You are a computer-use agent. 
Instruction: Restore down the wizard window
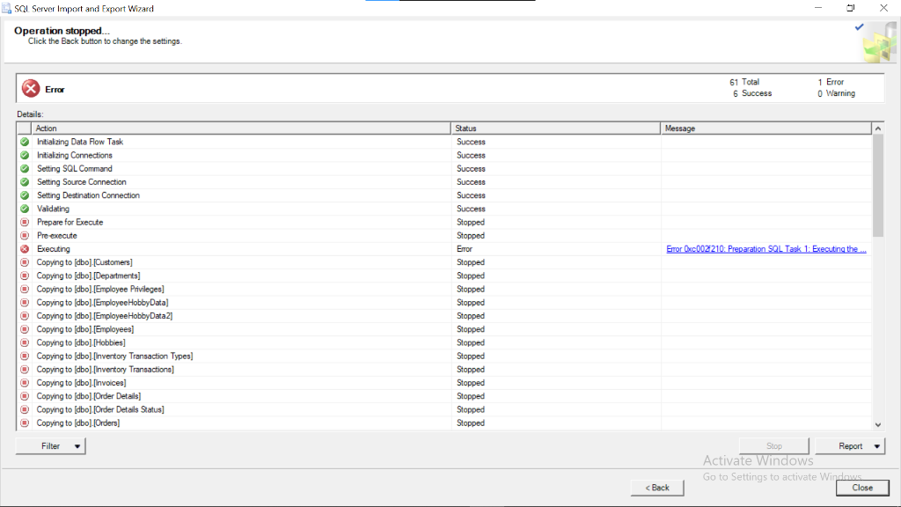coord(851,8)
